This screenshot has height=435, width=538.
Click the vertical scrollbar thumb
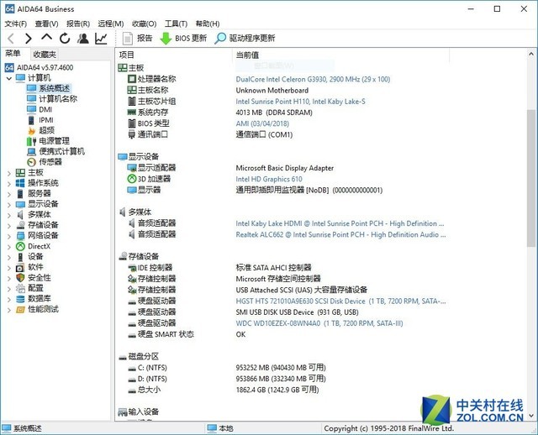[x=531, y=178]
